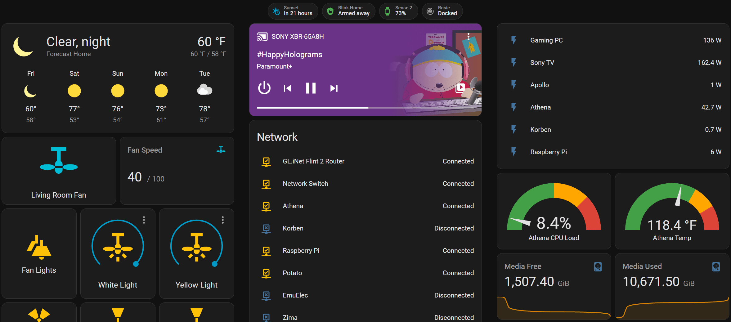Pause playback of #HappyHolograms
The width and height of the screenshot is (731, 322).
pos(311,88)
